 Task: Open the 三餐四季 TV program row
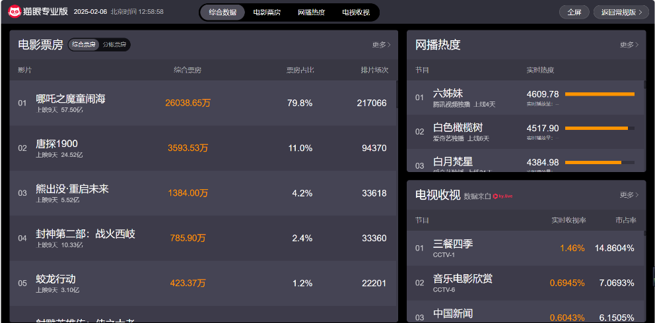click(526, 248)
